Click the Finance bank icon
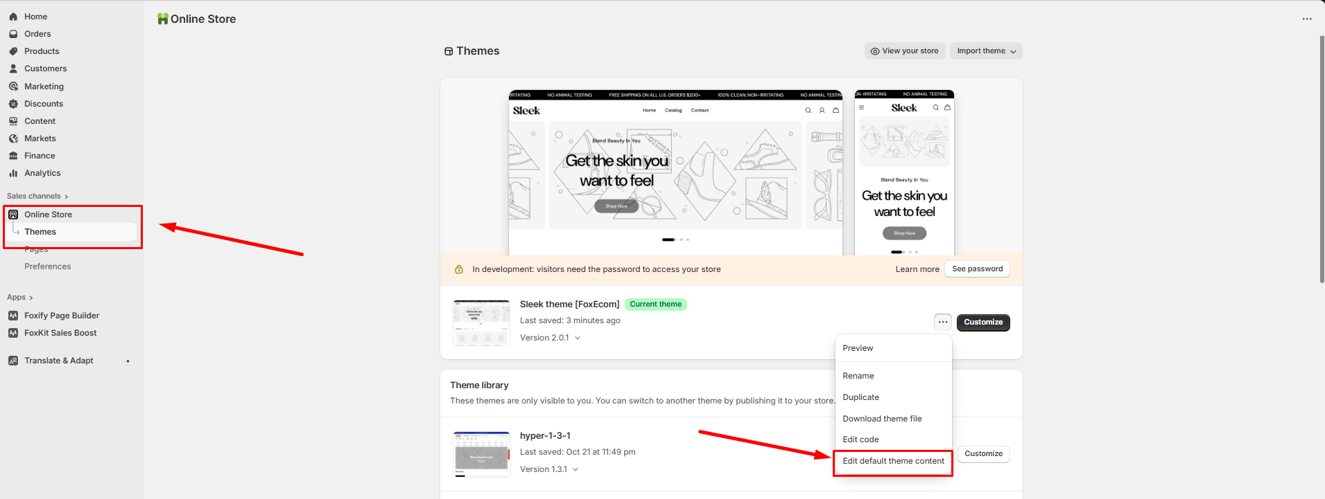1325x499 pixels. 13,156
